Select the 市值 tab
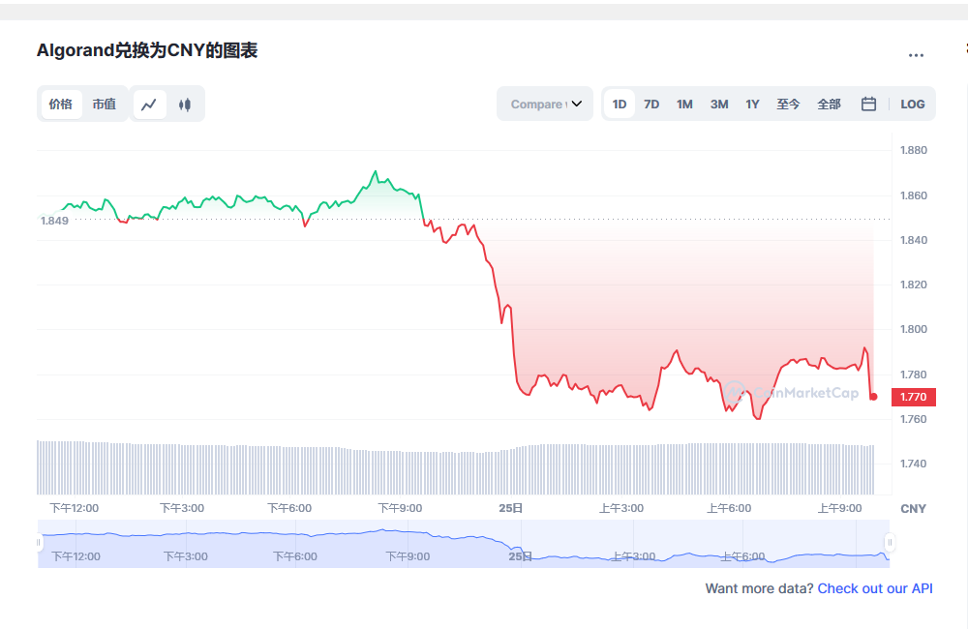This screenshot has width=968, height=629. pyautogui.click(x=105, y=105)
